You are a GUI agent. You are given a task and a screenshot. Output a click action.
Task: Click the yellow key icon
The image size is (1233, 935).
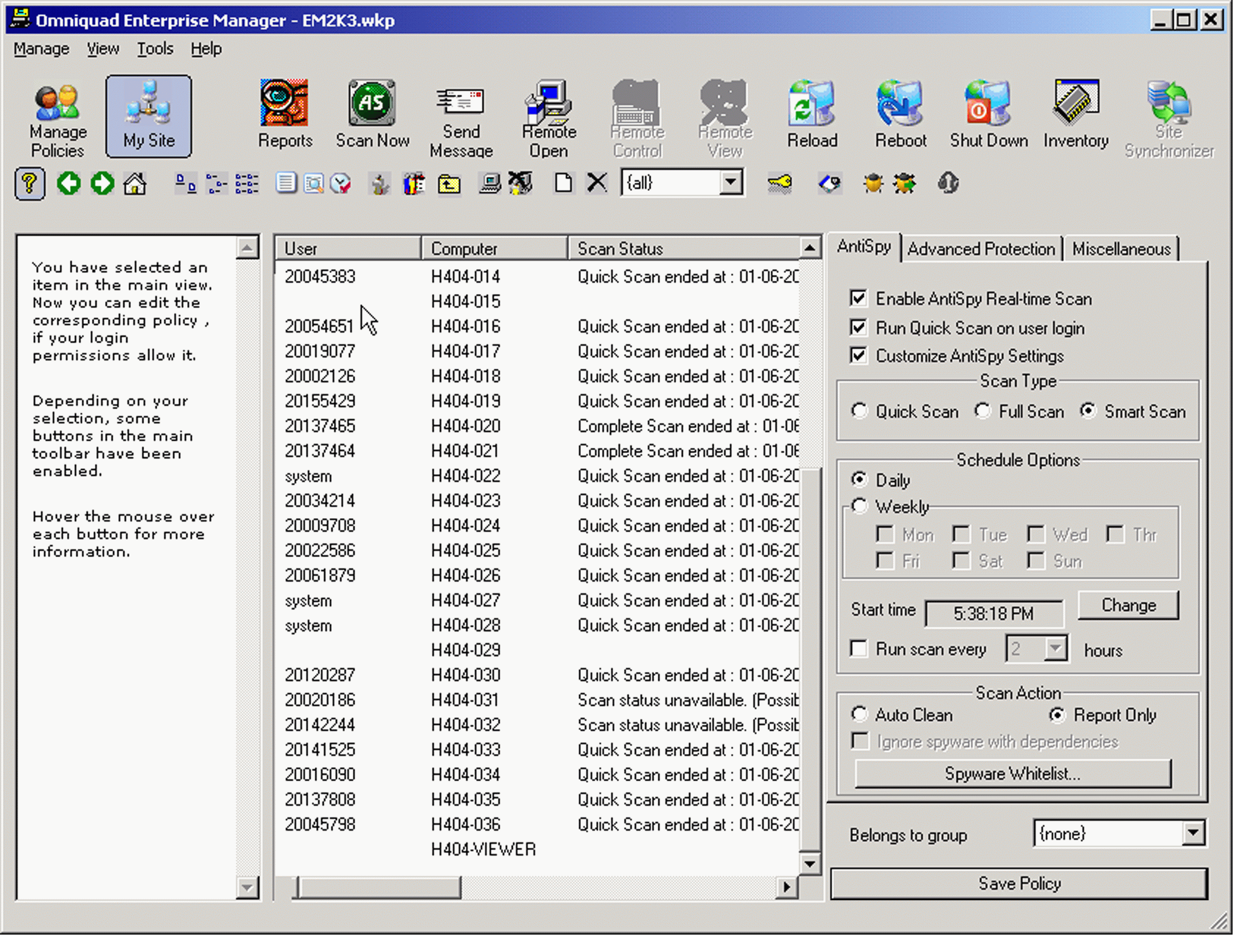tap(779, 183)
